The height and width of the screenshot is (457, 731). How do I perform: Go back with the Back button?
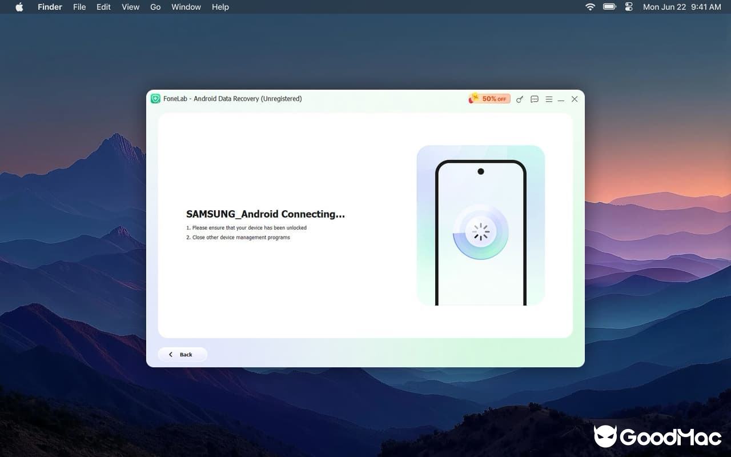[183, 355]
